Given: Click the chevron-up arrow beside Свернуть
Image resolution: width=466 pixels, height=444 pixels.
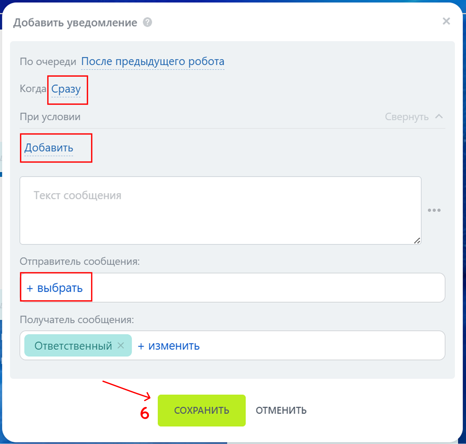Looking at the screenshot, I should (439, 116).
